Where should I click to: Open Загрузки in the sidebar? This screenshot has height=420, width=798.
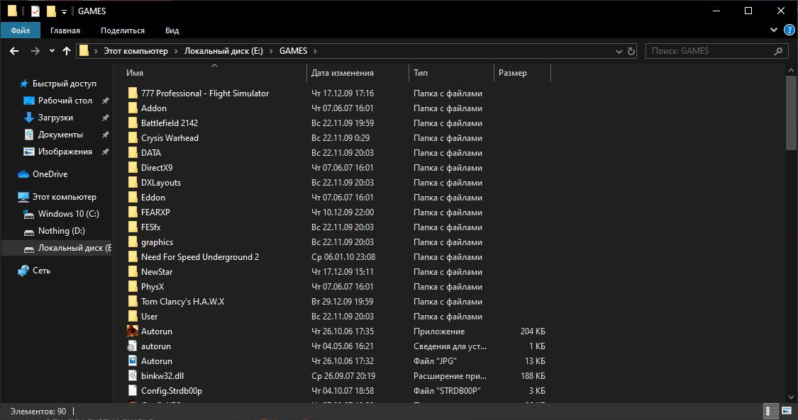55,118
